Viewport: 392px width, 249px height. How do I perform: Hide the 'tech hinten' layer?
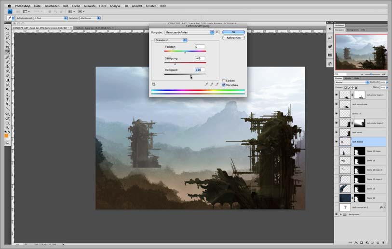pyautogui.click(x=336, y=142)
